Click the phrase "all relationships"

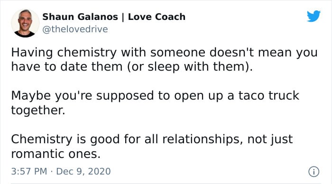click(194, 139)
